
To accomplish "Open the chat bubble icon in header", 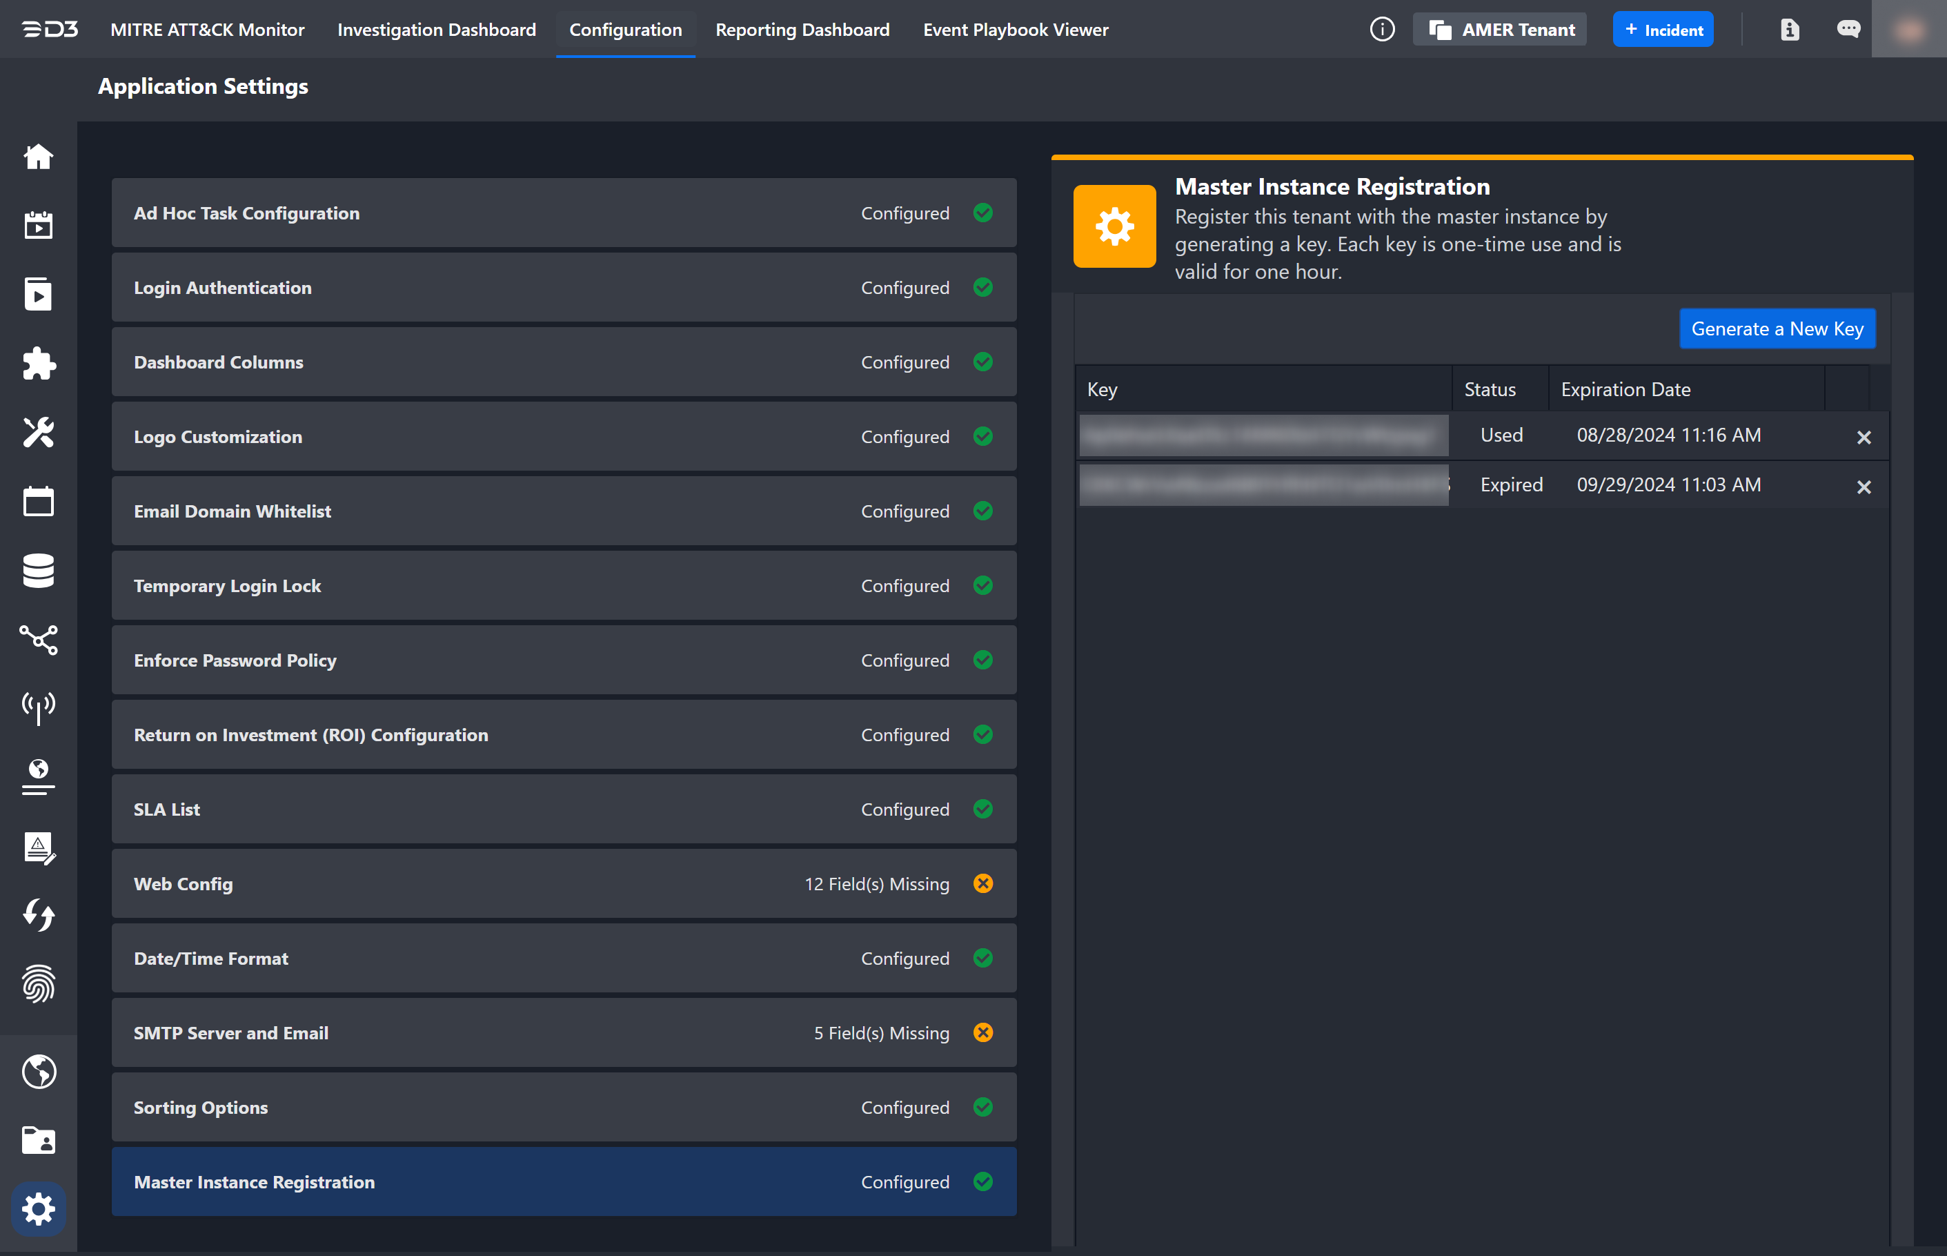I will click(x=1848, y=30).
